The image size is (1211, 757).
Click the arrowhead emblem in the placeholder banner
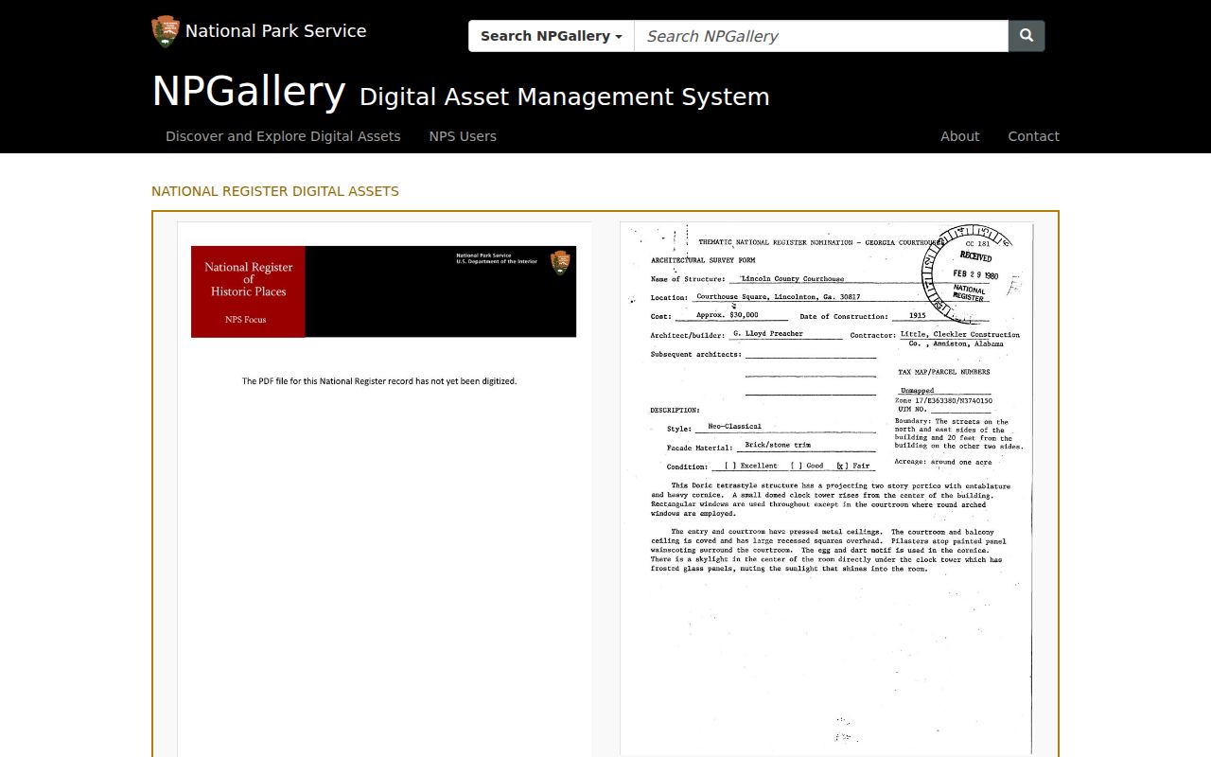coord(560,262)
